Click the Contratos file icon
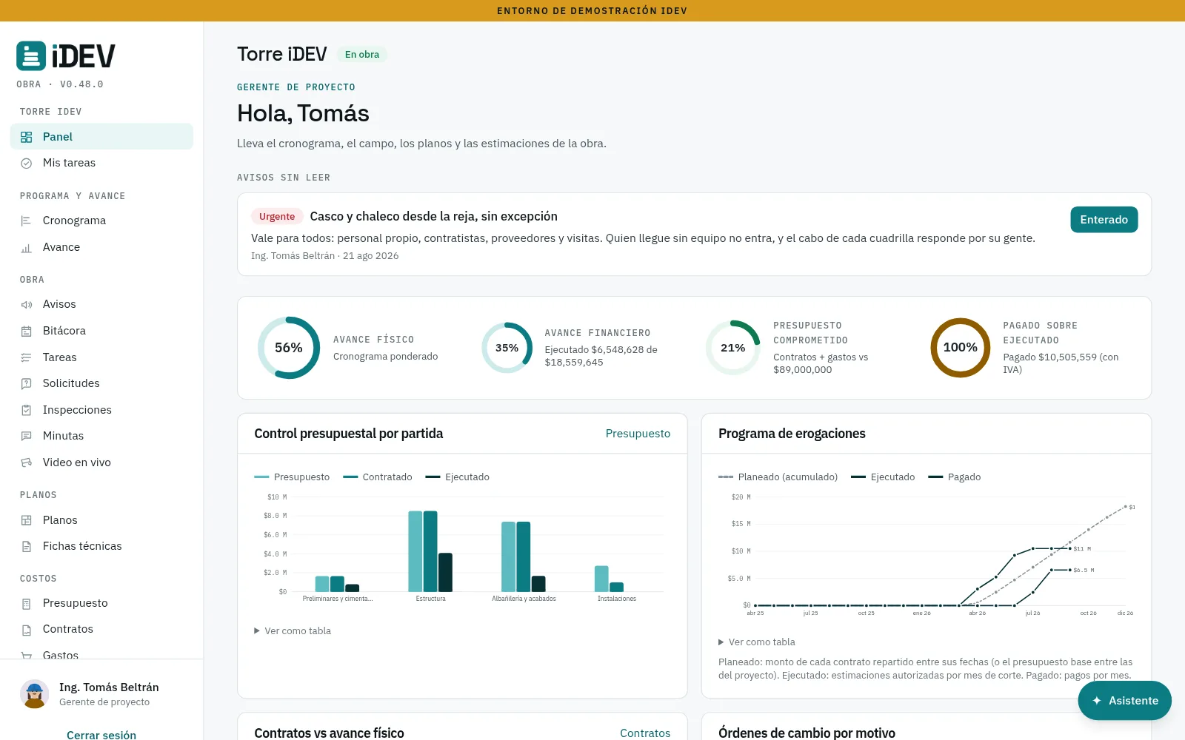The height and width of the screenshot is (740, 1185). tap(27, 629)
